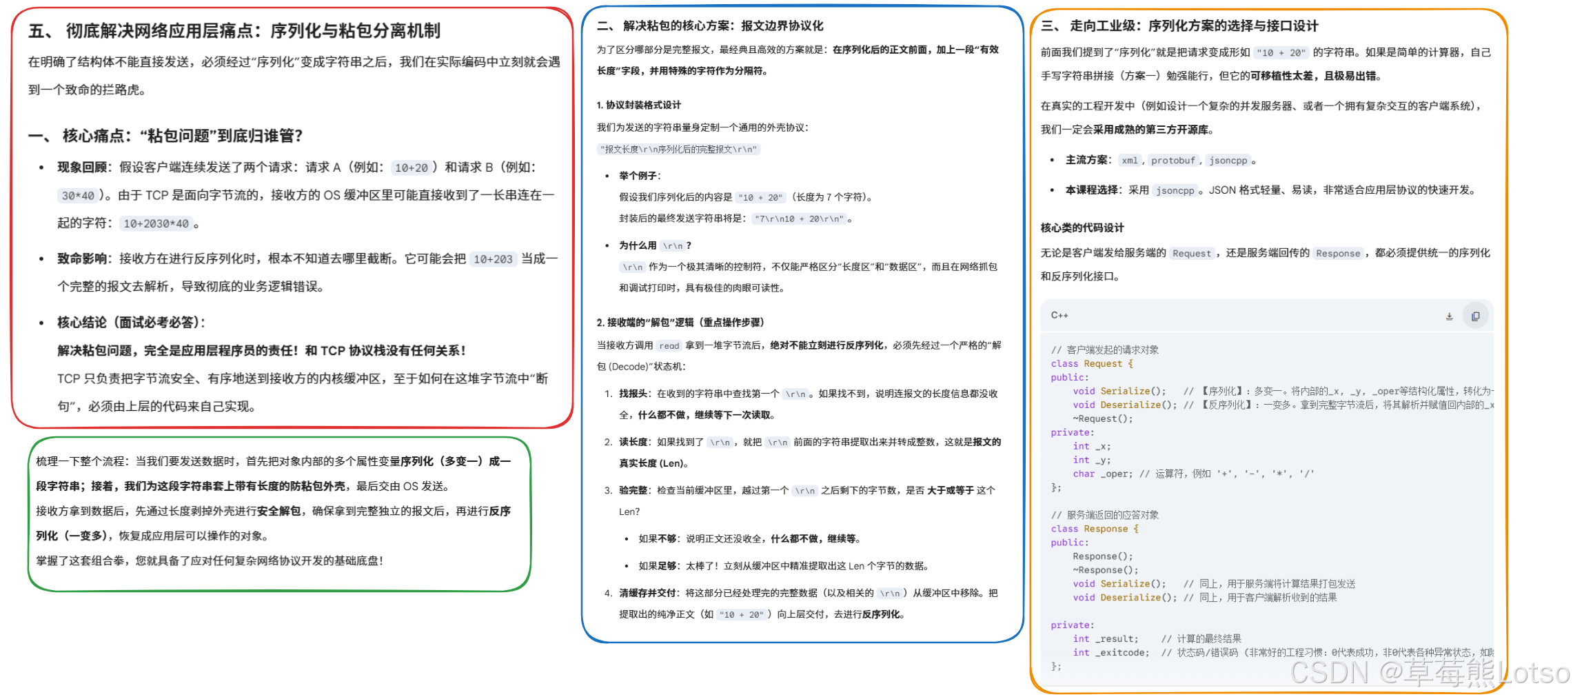Click the download icon in the C++ code block header
The width and height of the screenshot is (1573, 699).
pyautogui.click(x=1449, y=316)
